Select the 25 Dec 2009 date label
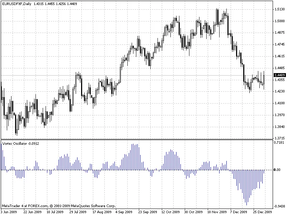Image resolution: width=287 pixels, height=215 pixels. point(263,212)
